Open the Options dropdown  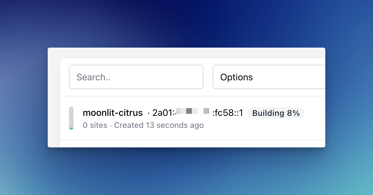(x=269, y=77)
